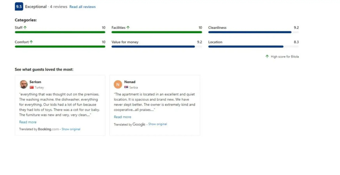Click the Booking.com logo in translation note
Image resolution: width=340 pixels, height=175 pixels.
click(x=48, y=129)
